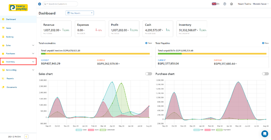Viewport: 271px width, 140px height.
Task: Click the Documents sidebar icon
Action: point(3,87)
